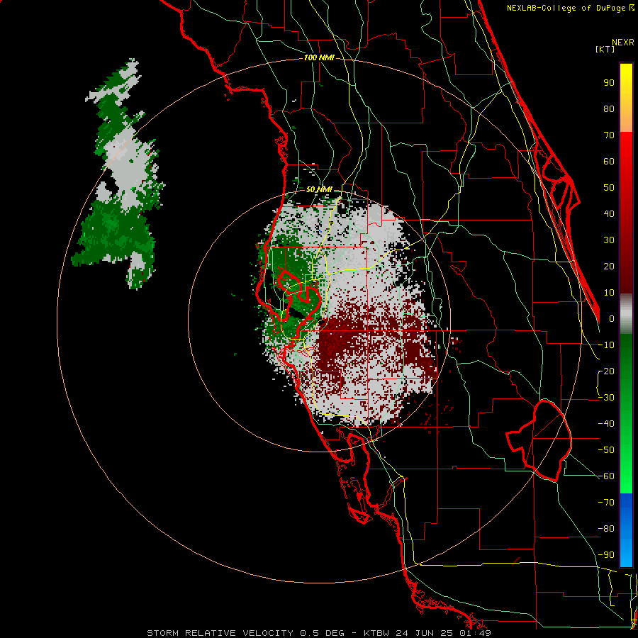638x638 pixels.
Task: Click the positive 80 knot scale value
Action: click(x=609, y=108)
